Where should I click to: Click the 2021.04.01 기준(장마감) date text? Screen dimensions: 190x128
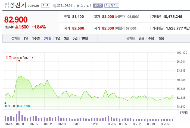pos(74,6)
